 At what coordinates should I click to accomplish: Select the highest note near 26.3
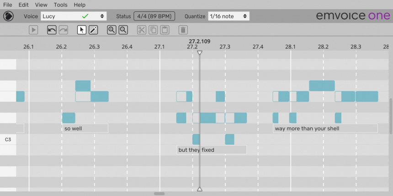tap(83, 86)
